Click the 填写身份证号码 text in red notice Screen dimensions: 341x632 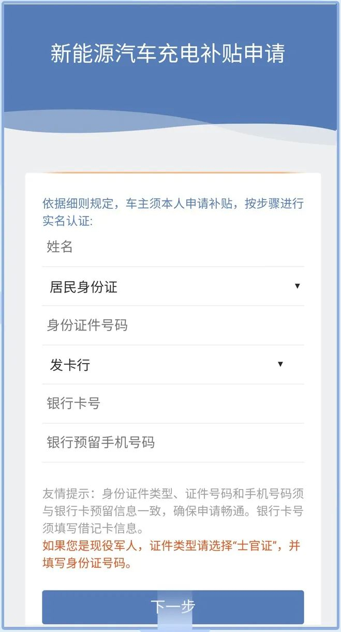(83, 563)
